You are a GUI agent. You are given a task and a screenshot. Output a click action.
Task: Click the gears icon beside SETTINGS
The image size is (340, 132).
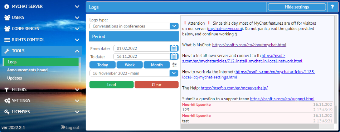7,101
